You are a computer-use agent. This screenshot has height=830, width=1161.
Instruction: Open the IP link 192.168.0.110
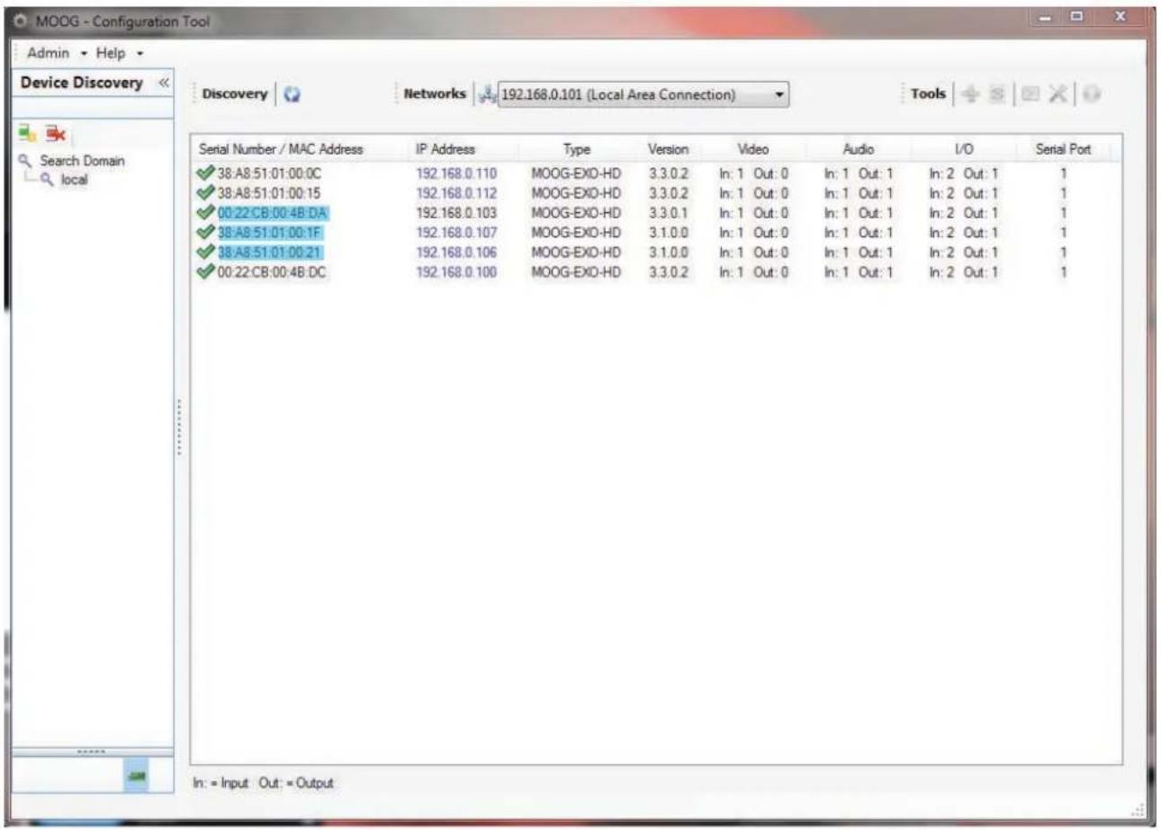[456, 174]
